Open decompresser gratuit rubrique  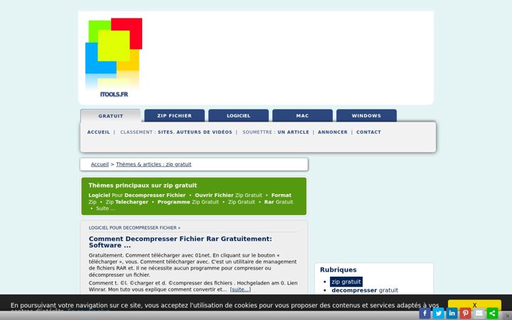365,290
